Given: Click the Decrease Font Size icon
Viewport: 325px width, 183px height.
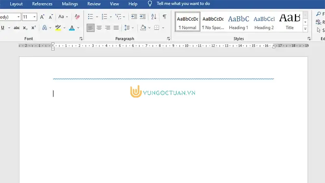Looking at the screenshot, I should 51,17.
